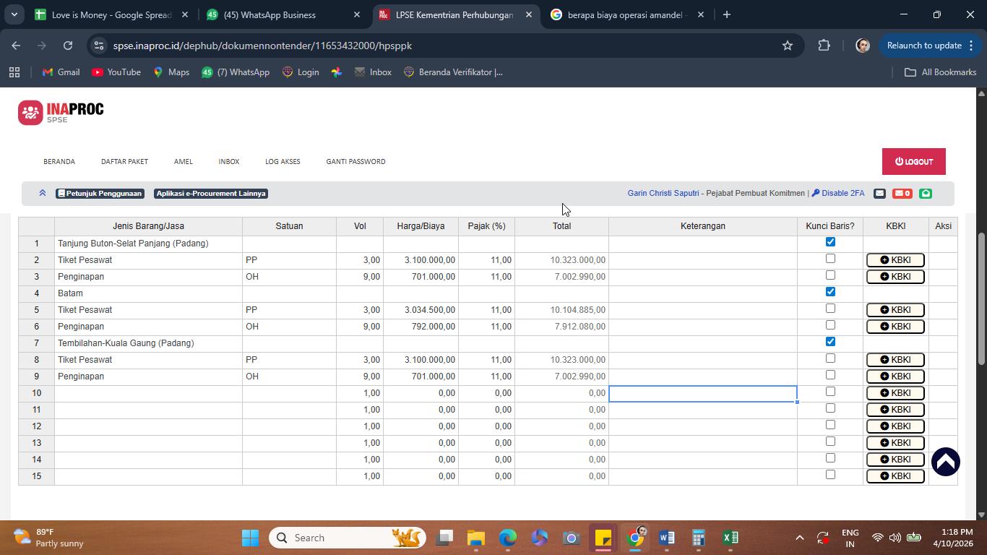Open a new browser tab
Viewport: 987px width, 555px height.
[727, 14]
